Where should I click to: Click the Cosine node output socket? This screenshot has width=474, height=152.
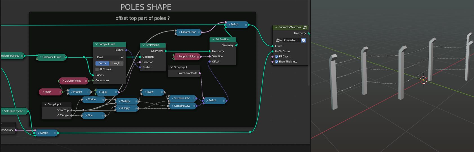[x=106, y=99]
